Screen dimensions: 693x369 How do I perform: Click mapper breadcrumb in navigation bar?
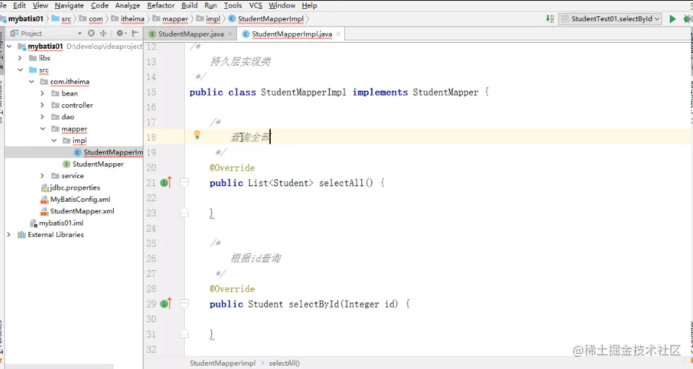tap(171, 18)
